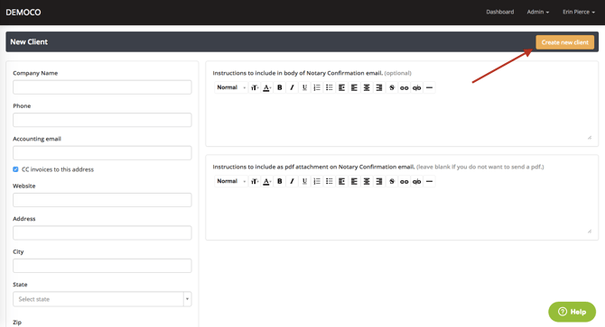Focus the City field
The width and height of the screenshot is (605, 327).
pyautogui.click(x=102, y=266)
